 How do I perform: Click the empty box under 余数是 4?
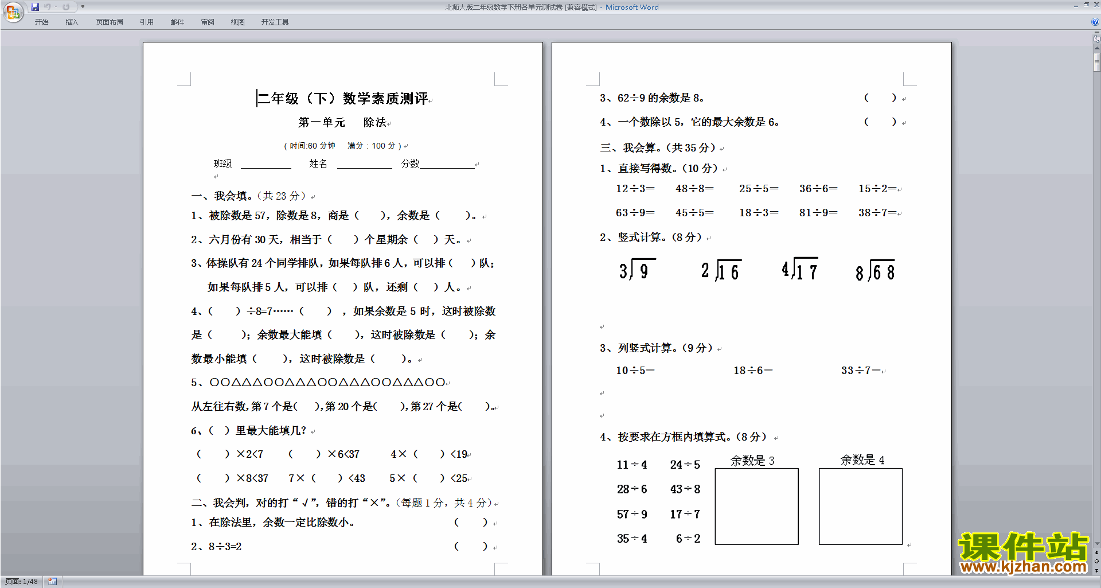point(861,507)
